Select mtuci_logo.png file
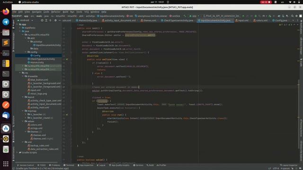Viewport: 303px width, 170px height. pyautogui.click(x=38, y=93)
